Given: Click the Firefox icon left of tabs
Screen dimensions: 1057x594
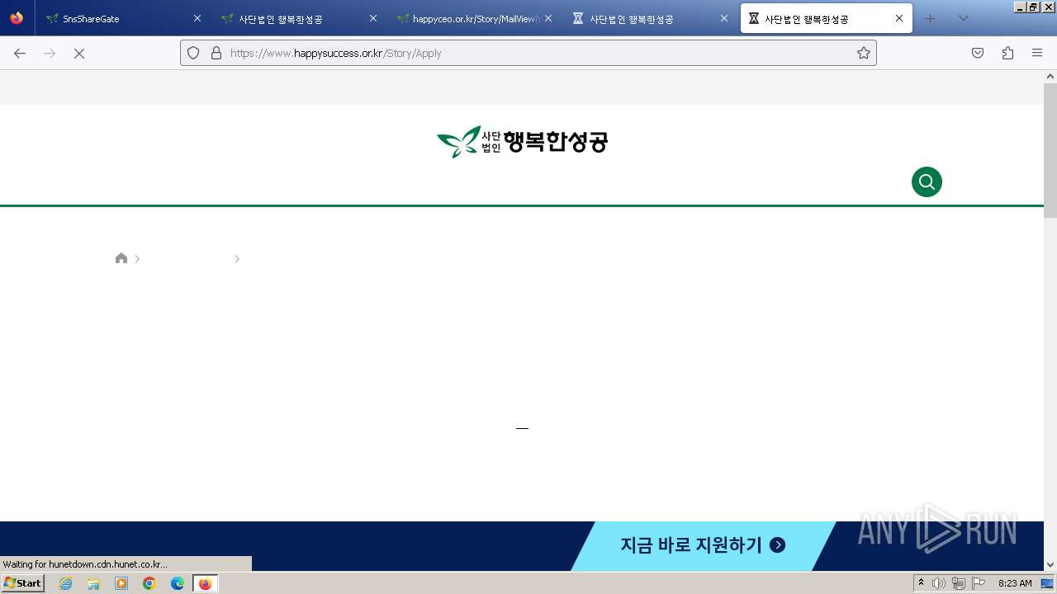Looking at the screenshot, I should click(17, 18).
